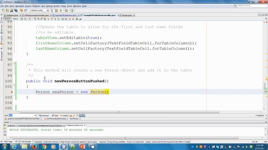Click into the Find text field
Image resolution: width=268 pixels, height=150 pixels.
point(21,116)
